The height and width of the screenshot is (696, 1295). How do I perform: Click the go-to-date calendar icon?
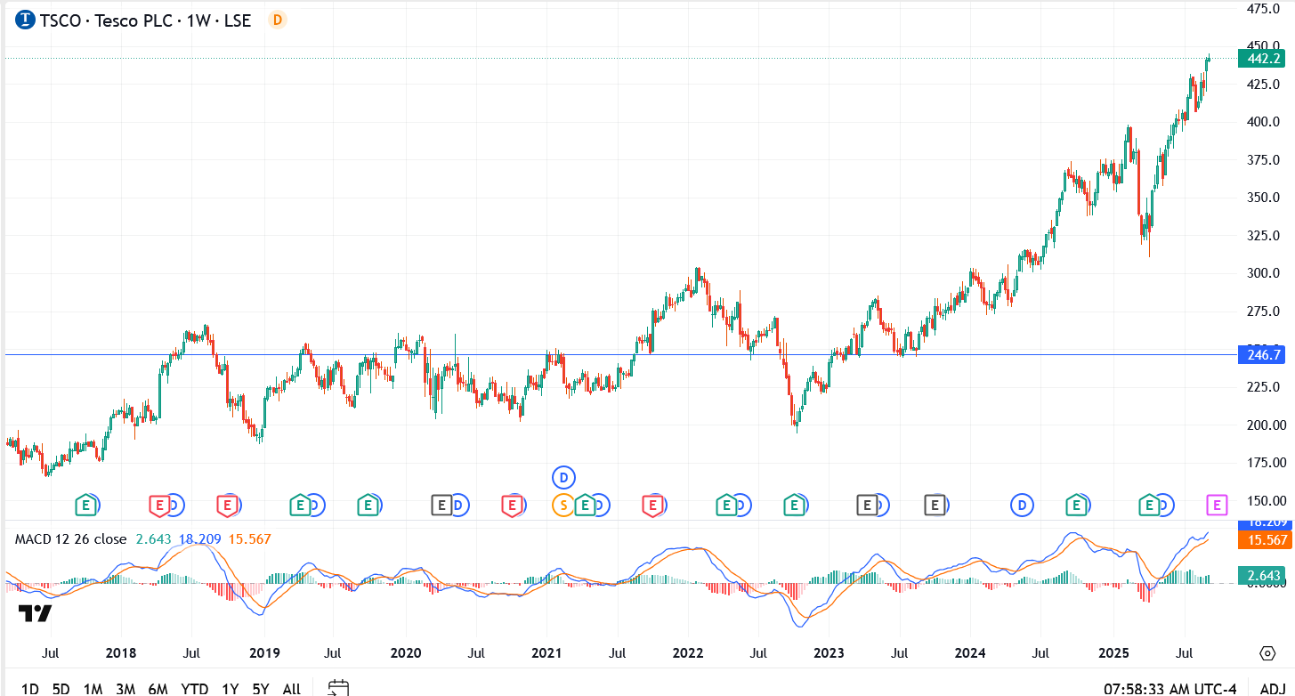click(x=340, y=688)
